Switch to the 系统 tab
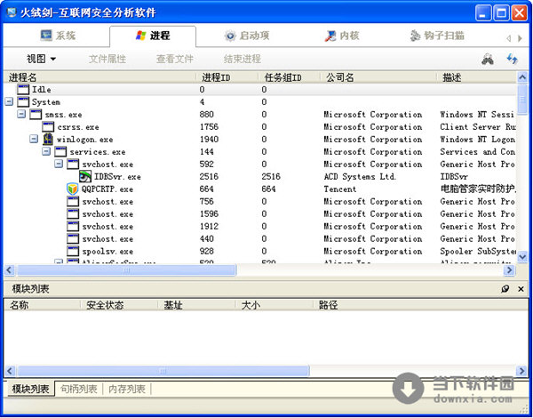This screenshot has height=418, width=533. (58, 36)
